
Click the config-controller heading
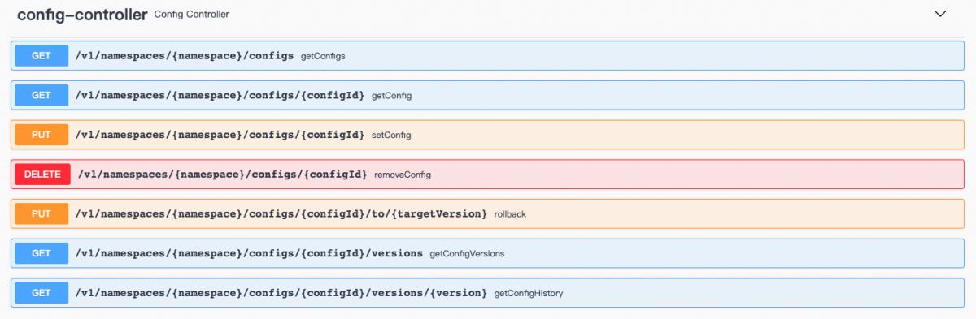pos(82,15)
